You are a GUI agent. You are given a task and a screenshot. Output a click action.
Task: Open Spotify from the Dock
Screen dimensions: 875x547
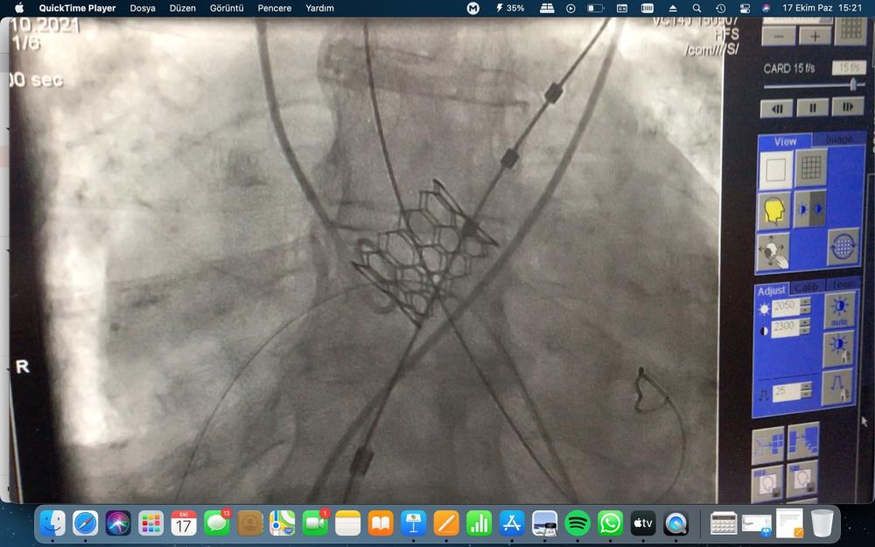[x=577, y=523]
